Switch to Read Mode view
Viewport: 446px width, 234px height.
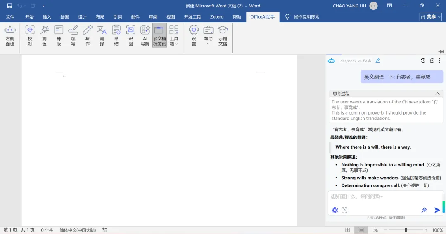[x=347, y=230]
